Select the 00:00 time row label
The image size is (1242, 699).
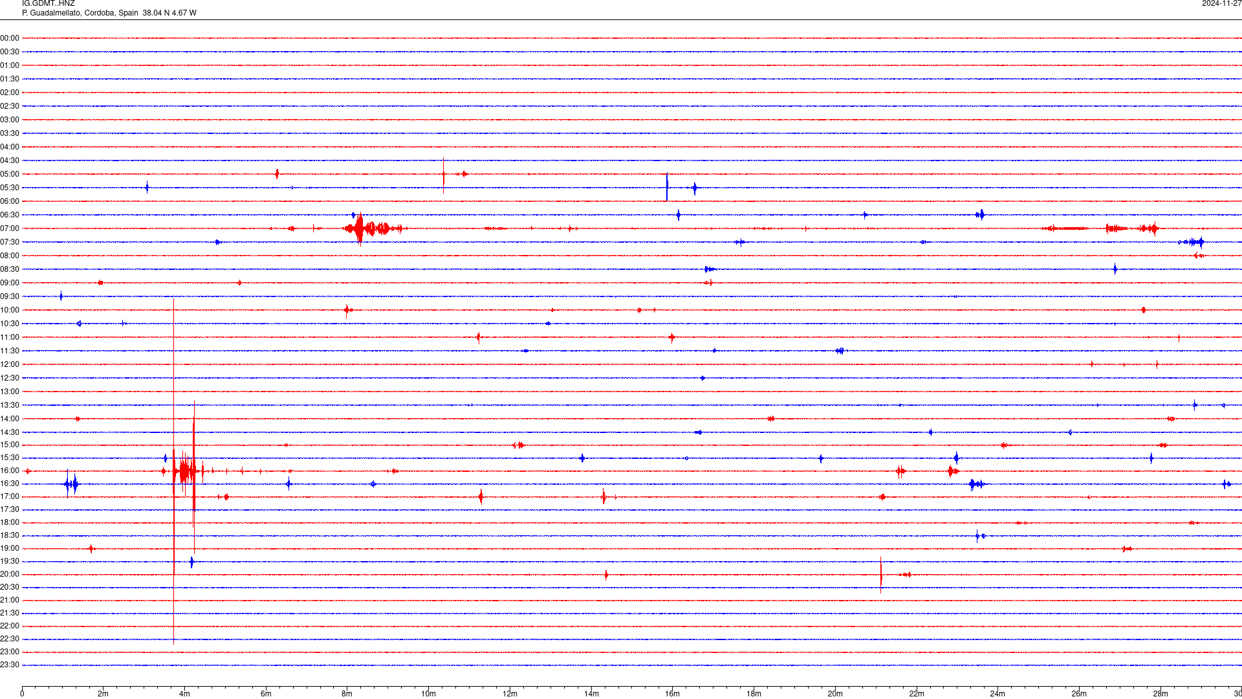coord(10,38)
